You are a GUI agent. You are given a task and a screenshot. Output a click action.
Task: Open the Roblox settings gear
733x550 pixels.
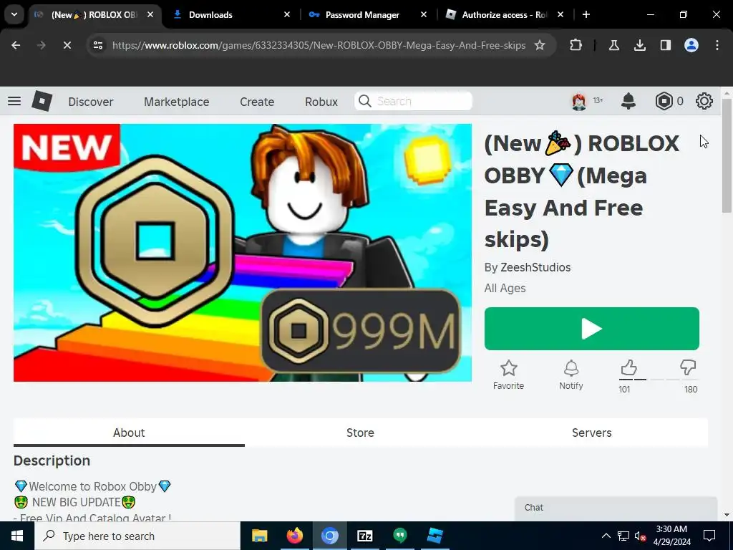tap(704, 101)
